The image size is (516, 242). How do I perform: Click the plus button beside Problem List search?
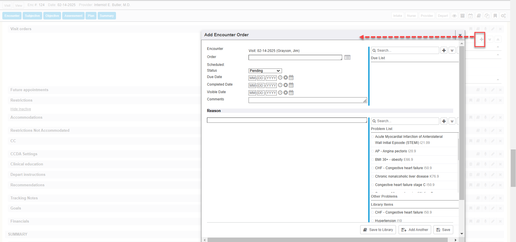point(444,121)
